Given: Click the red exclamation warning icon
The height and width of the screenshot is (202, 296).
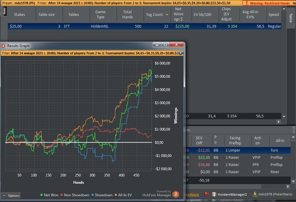Looking at the screenshot, I should tap(247, 3).
